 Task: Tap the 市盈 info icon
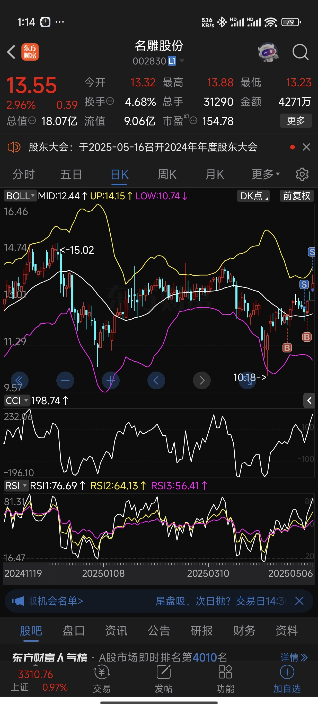pos(193,120)
